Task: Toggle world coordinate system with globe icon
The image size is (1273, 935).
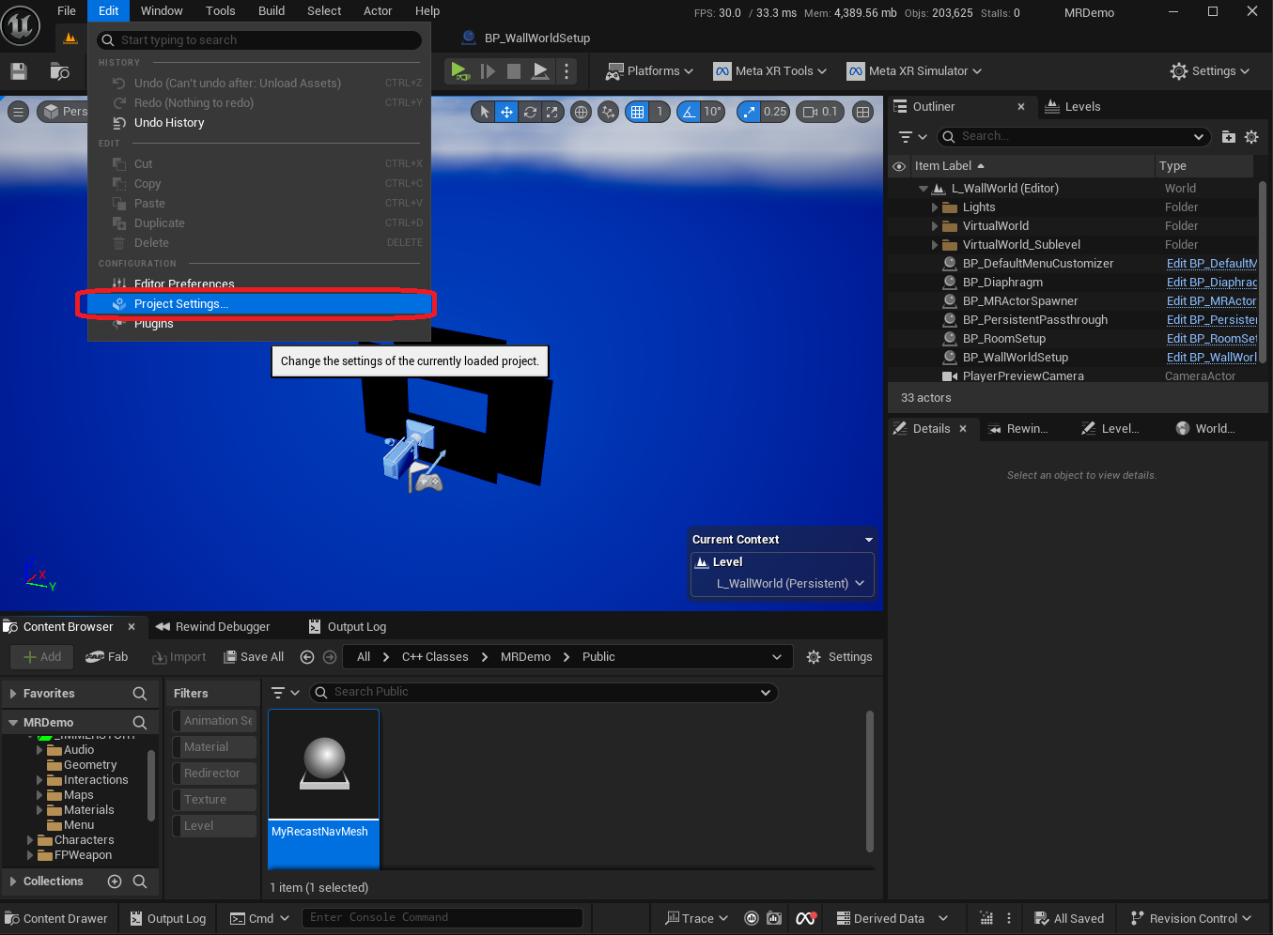Action: 581,112
